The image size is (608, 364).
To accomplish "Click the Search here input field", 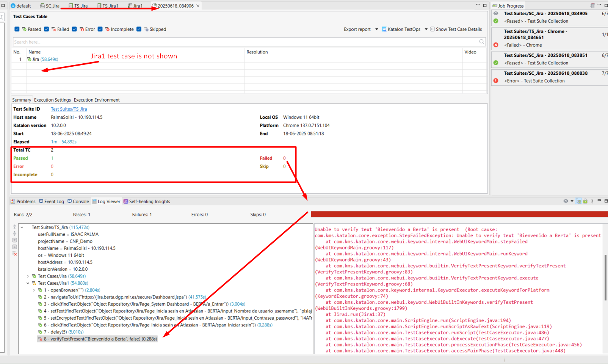I will click(249, 42).
